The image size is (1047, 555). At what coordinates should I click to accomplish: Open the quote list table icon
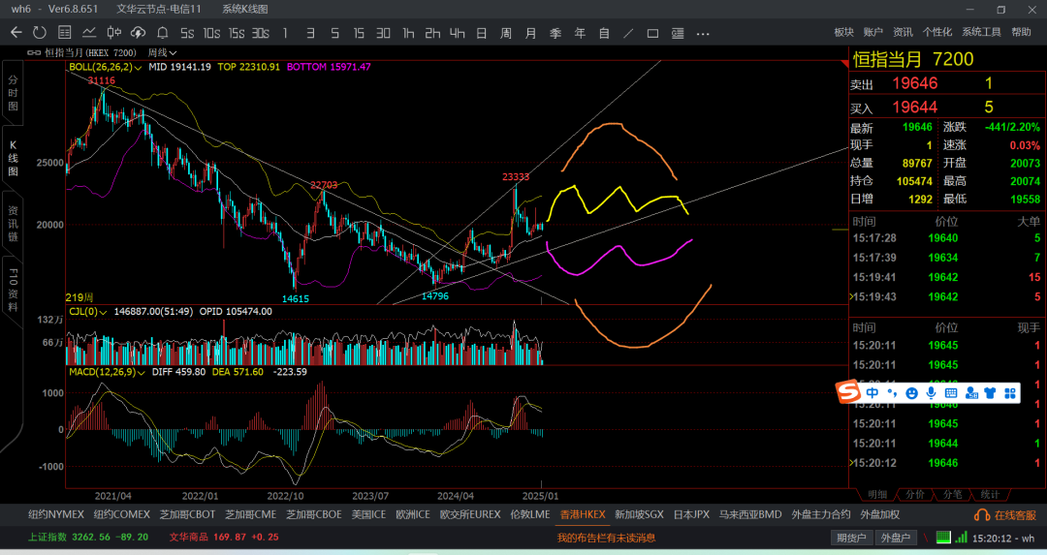64,33
